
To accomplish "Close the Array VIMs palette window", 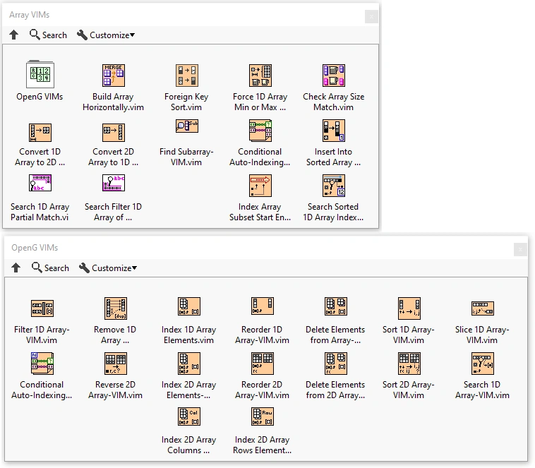I will [371, 16].
